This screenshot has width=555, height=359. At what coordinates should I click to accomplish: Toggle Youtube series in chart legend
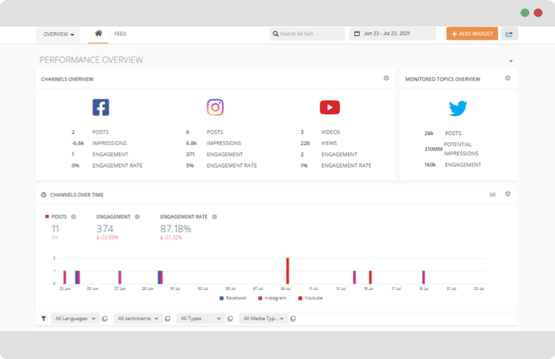click(310, 298)
